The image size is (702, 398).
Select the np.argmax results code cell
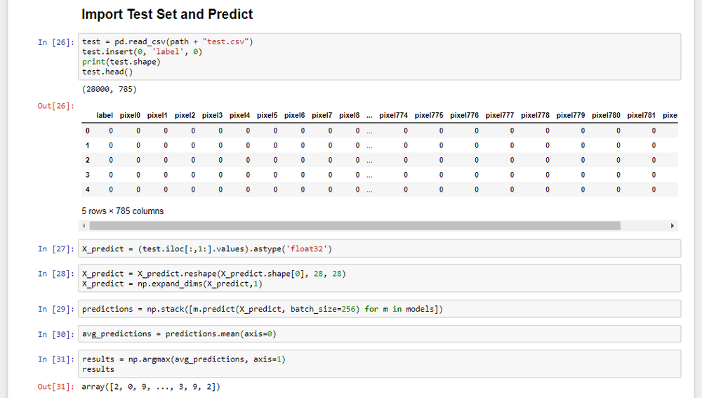(379, 364)
